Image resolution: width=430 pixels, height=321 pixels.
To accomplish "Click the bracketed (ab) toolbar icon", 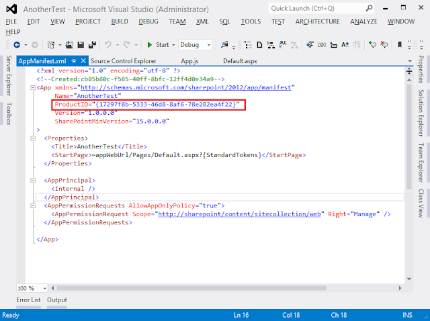I will (x=322, y=45).
